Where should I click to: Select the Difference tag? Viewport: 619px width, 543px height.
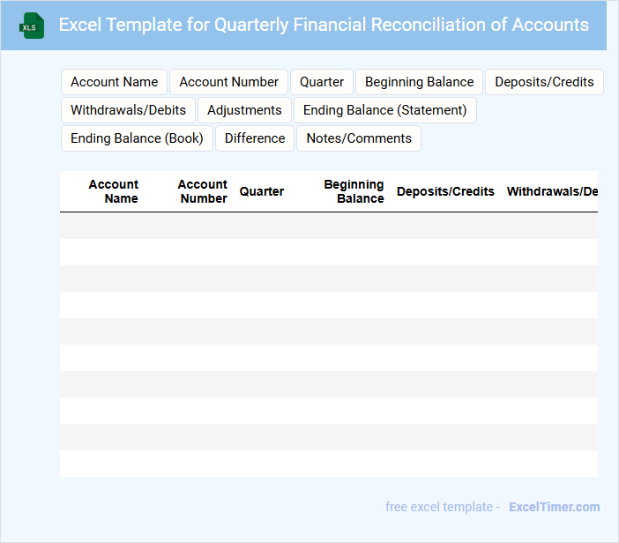(255, 138)
